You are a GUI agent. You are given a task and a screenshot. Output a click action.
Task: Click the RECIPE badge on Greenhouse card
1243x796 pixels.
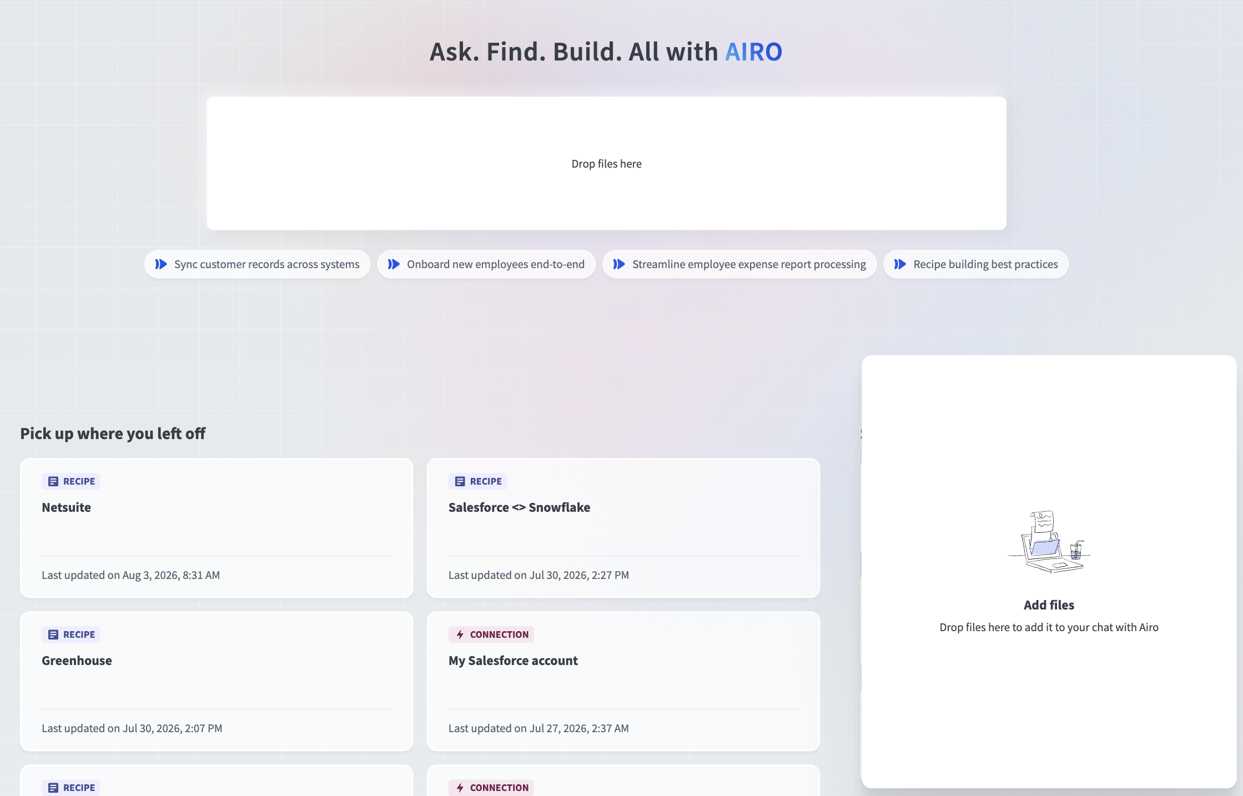click(x=71, y=634)
